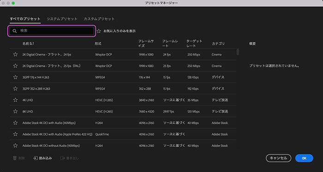
Task: Star the 3GPP 176 x 144 H.263 preset
Action: tap(15, 77)
